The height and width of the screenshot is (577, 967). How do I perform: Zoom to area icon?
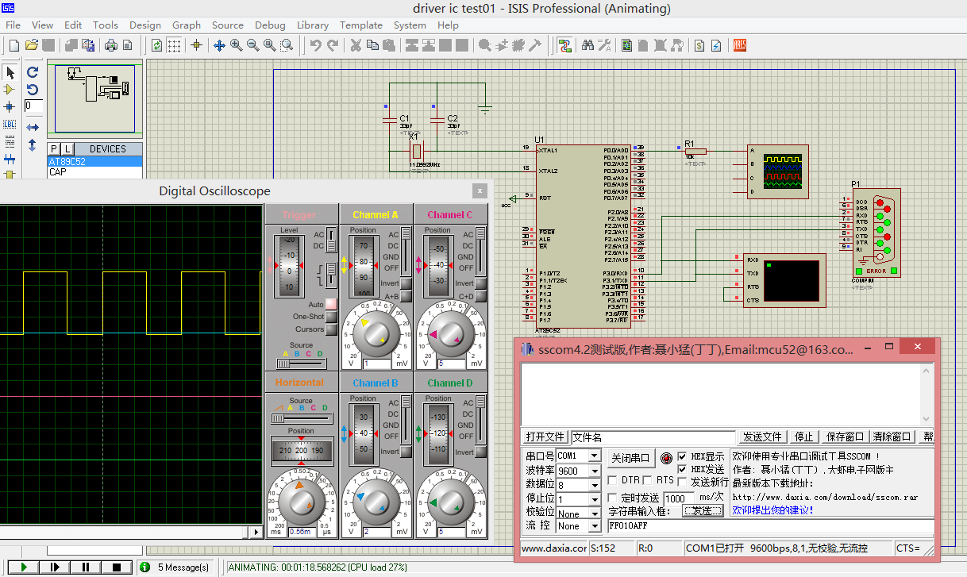tap(287, 45)
